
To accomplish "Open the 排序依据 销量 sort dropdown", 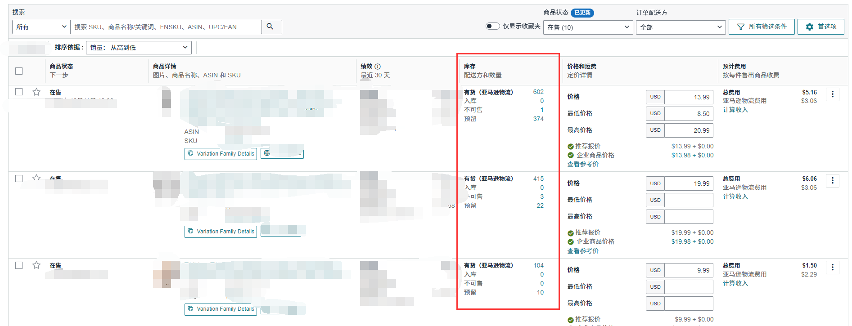I will [x=139, y=48].
